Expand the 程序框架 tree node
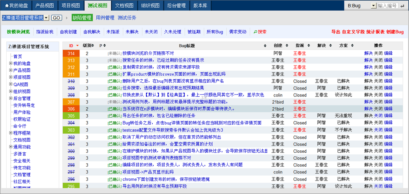 pos(11,133)
